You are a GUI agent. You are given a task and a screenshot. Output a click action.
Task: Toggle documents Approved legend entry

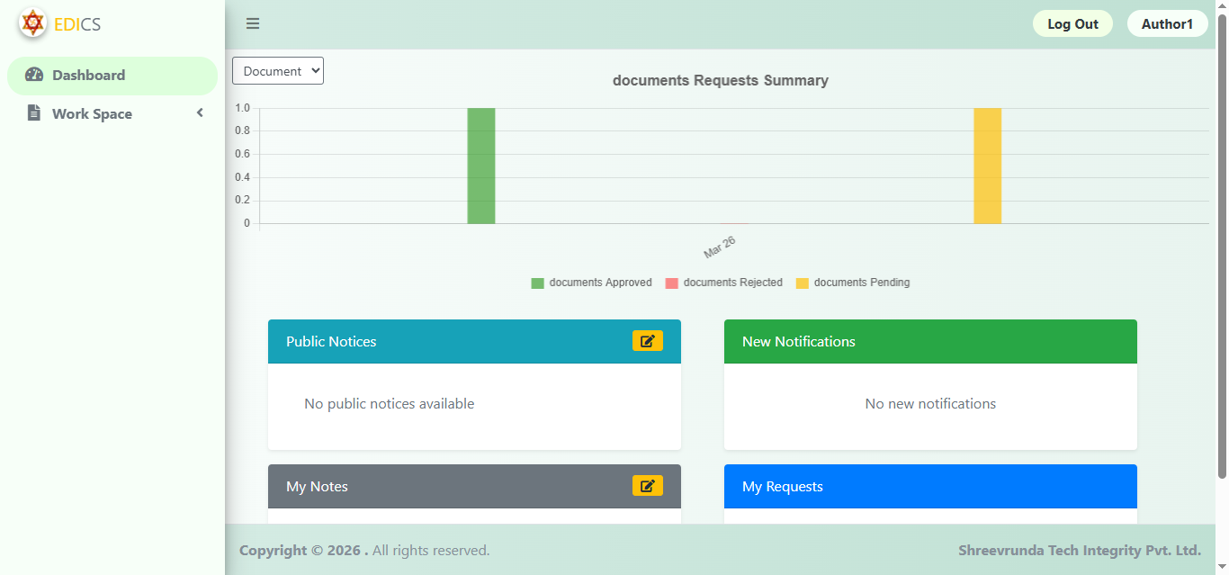tap(591, 283)
